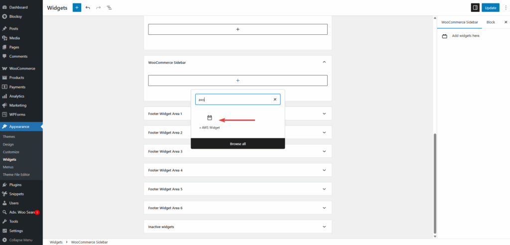Viewport: 510px width, 245px height.
Task: Open the Menus submenu item
Action: [8, 167]
